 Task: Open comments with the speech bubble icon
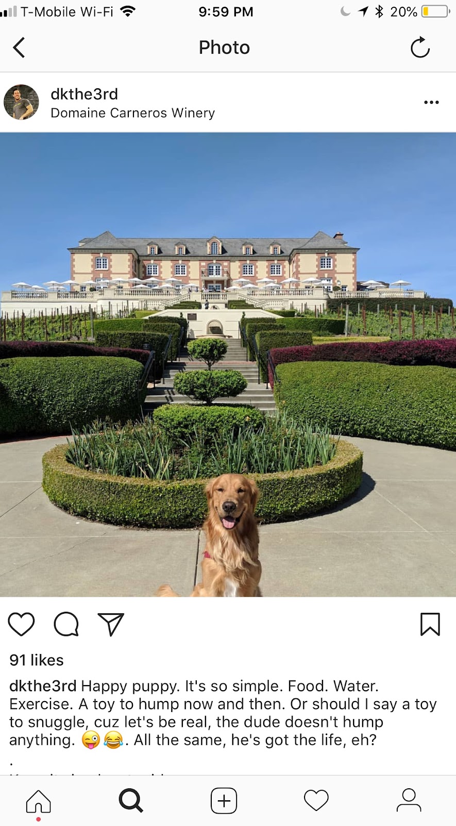pyautogui.click(x=66, y=624)
